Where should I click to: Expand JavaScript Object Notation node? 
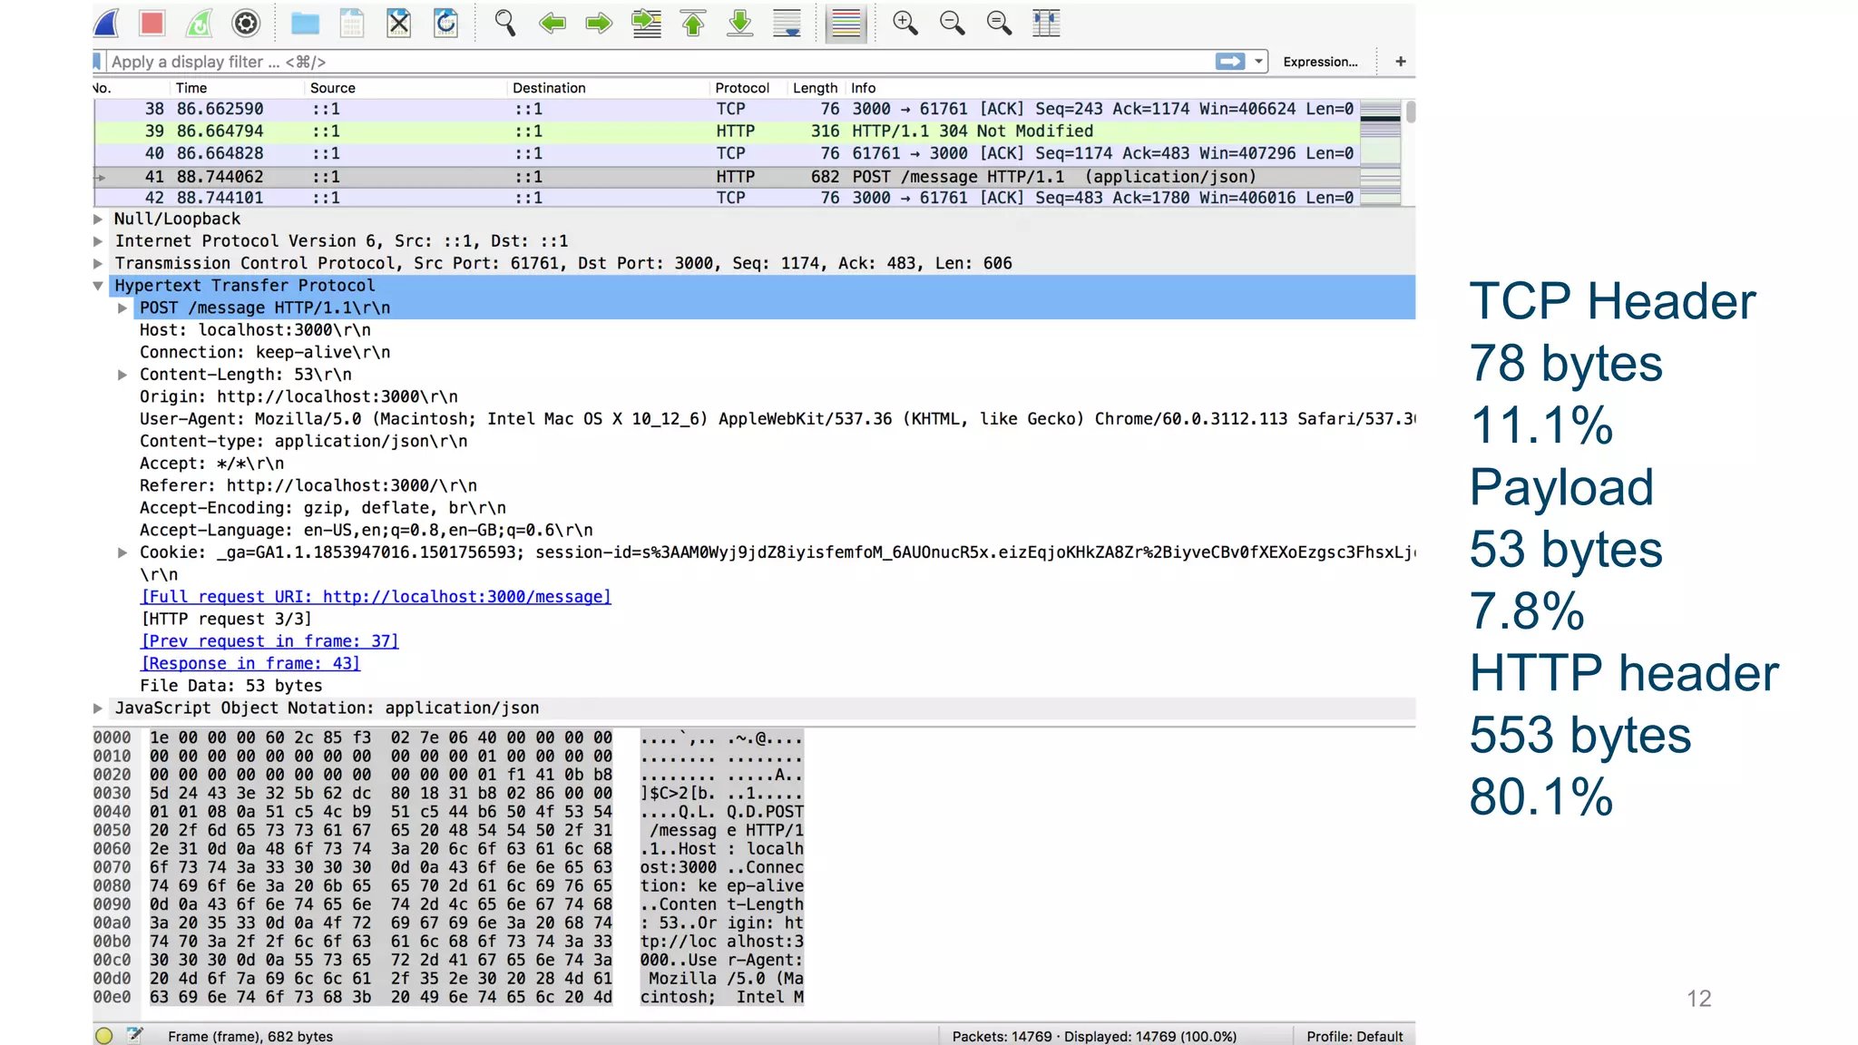coord(98,708)
